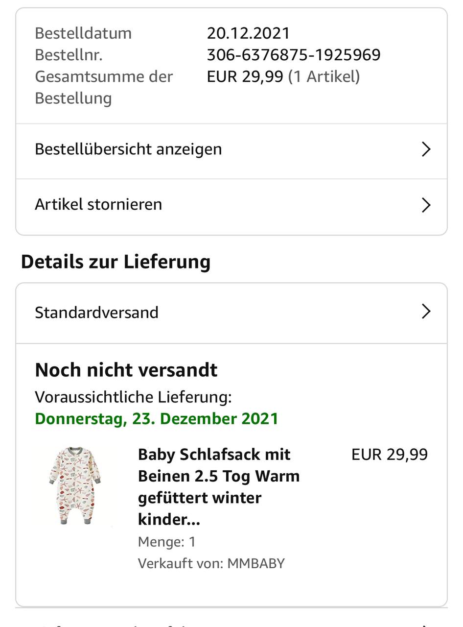The width and height of the screenshot is (463, 627).
Task: Tap the order number 306-6376875-1925969
Action: coord(293,55)
